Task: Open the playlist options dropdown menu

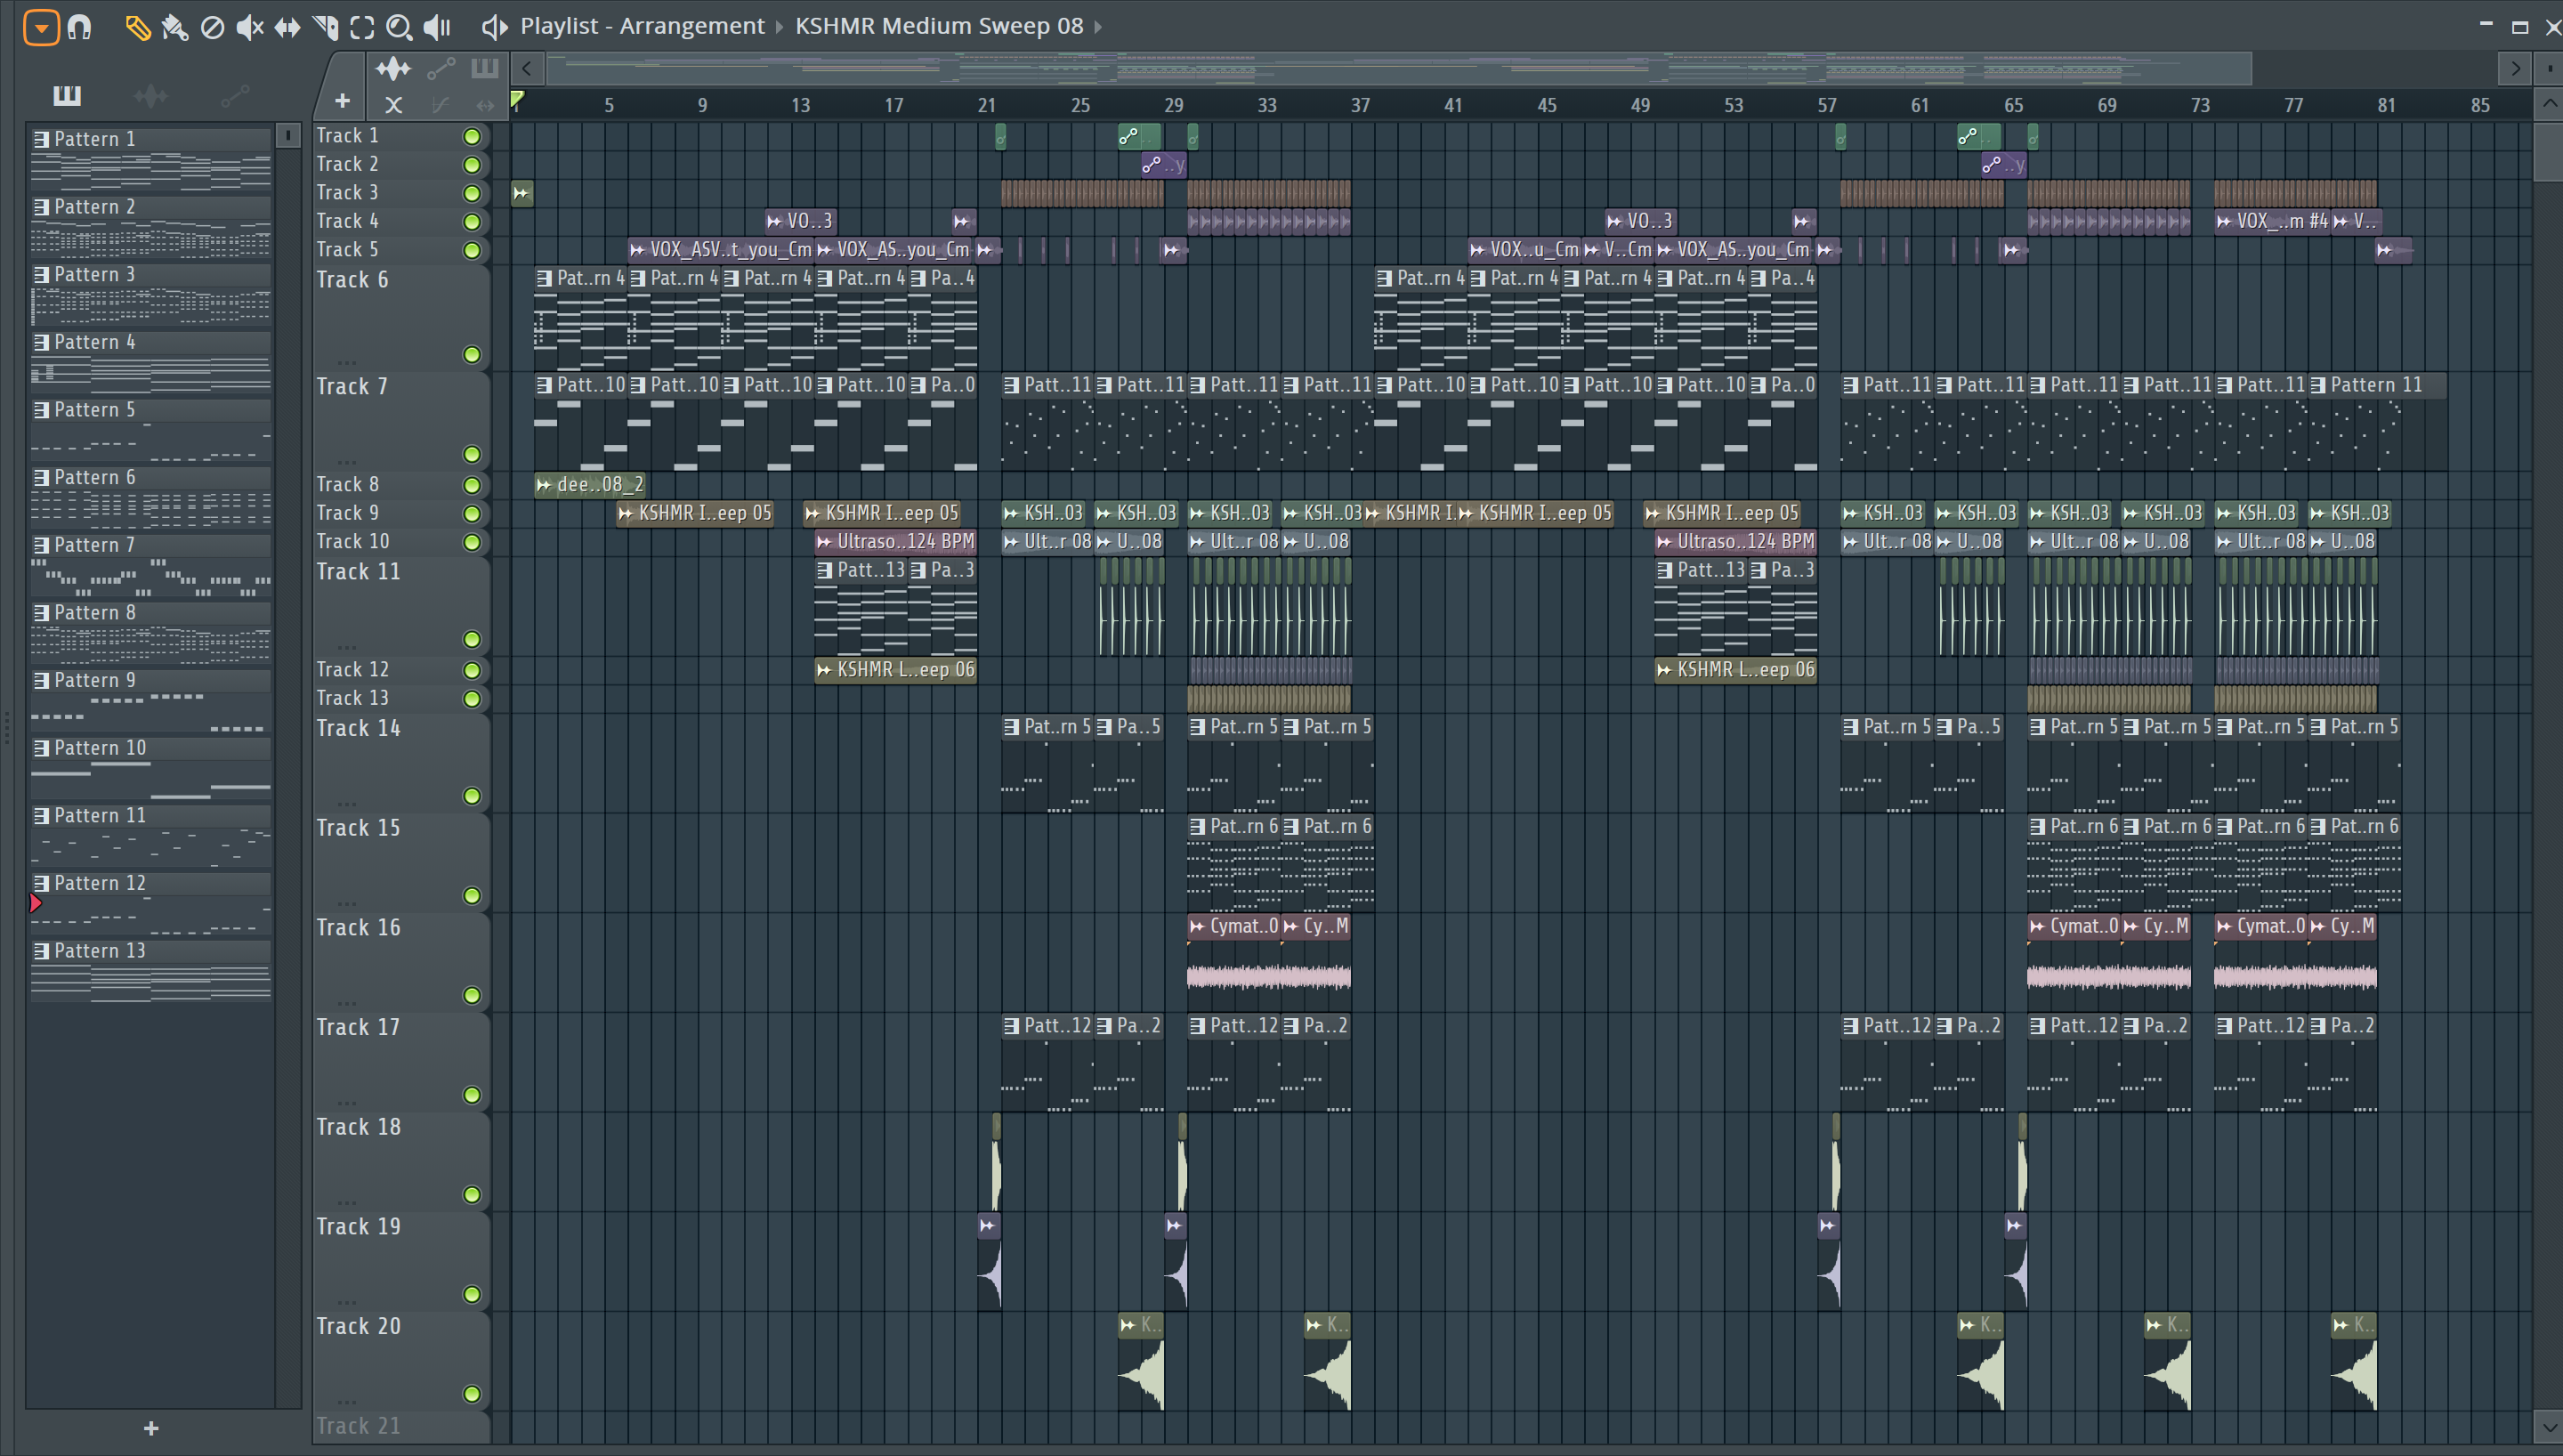Action: point(41,27)
